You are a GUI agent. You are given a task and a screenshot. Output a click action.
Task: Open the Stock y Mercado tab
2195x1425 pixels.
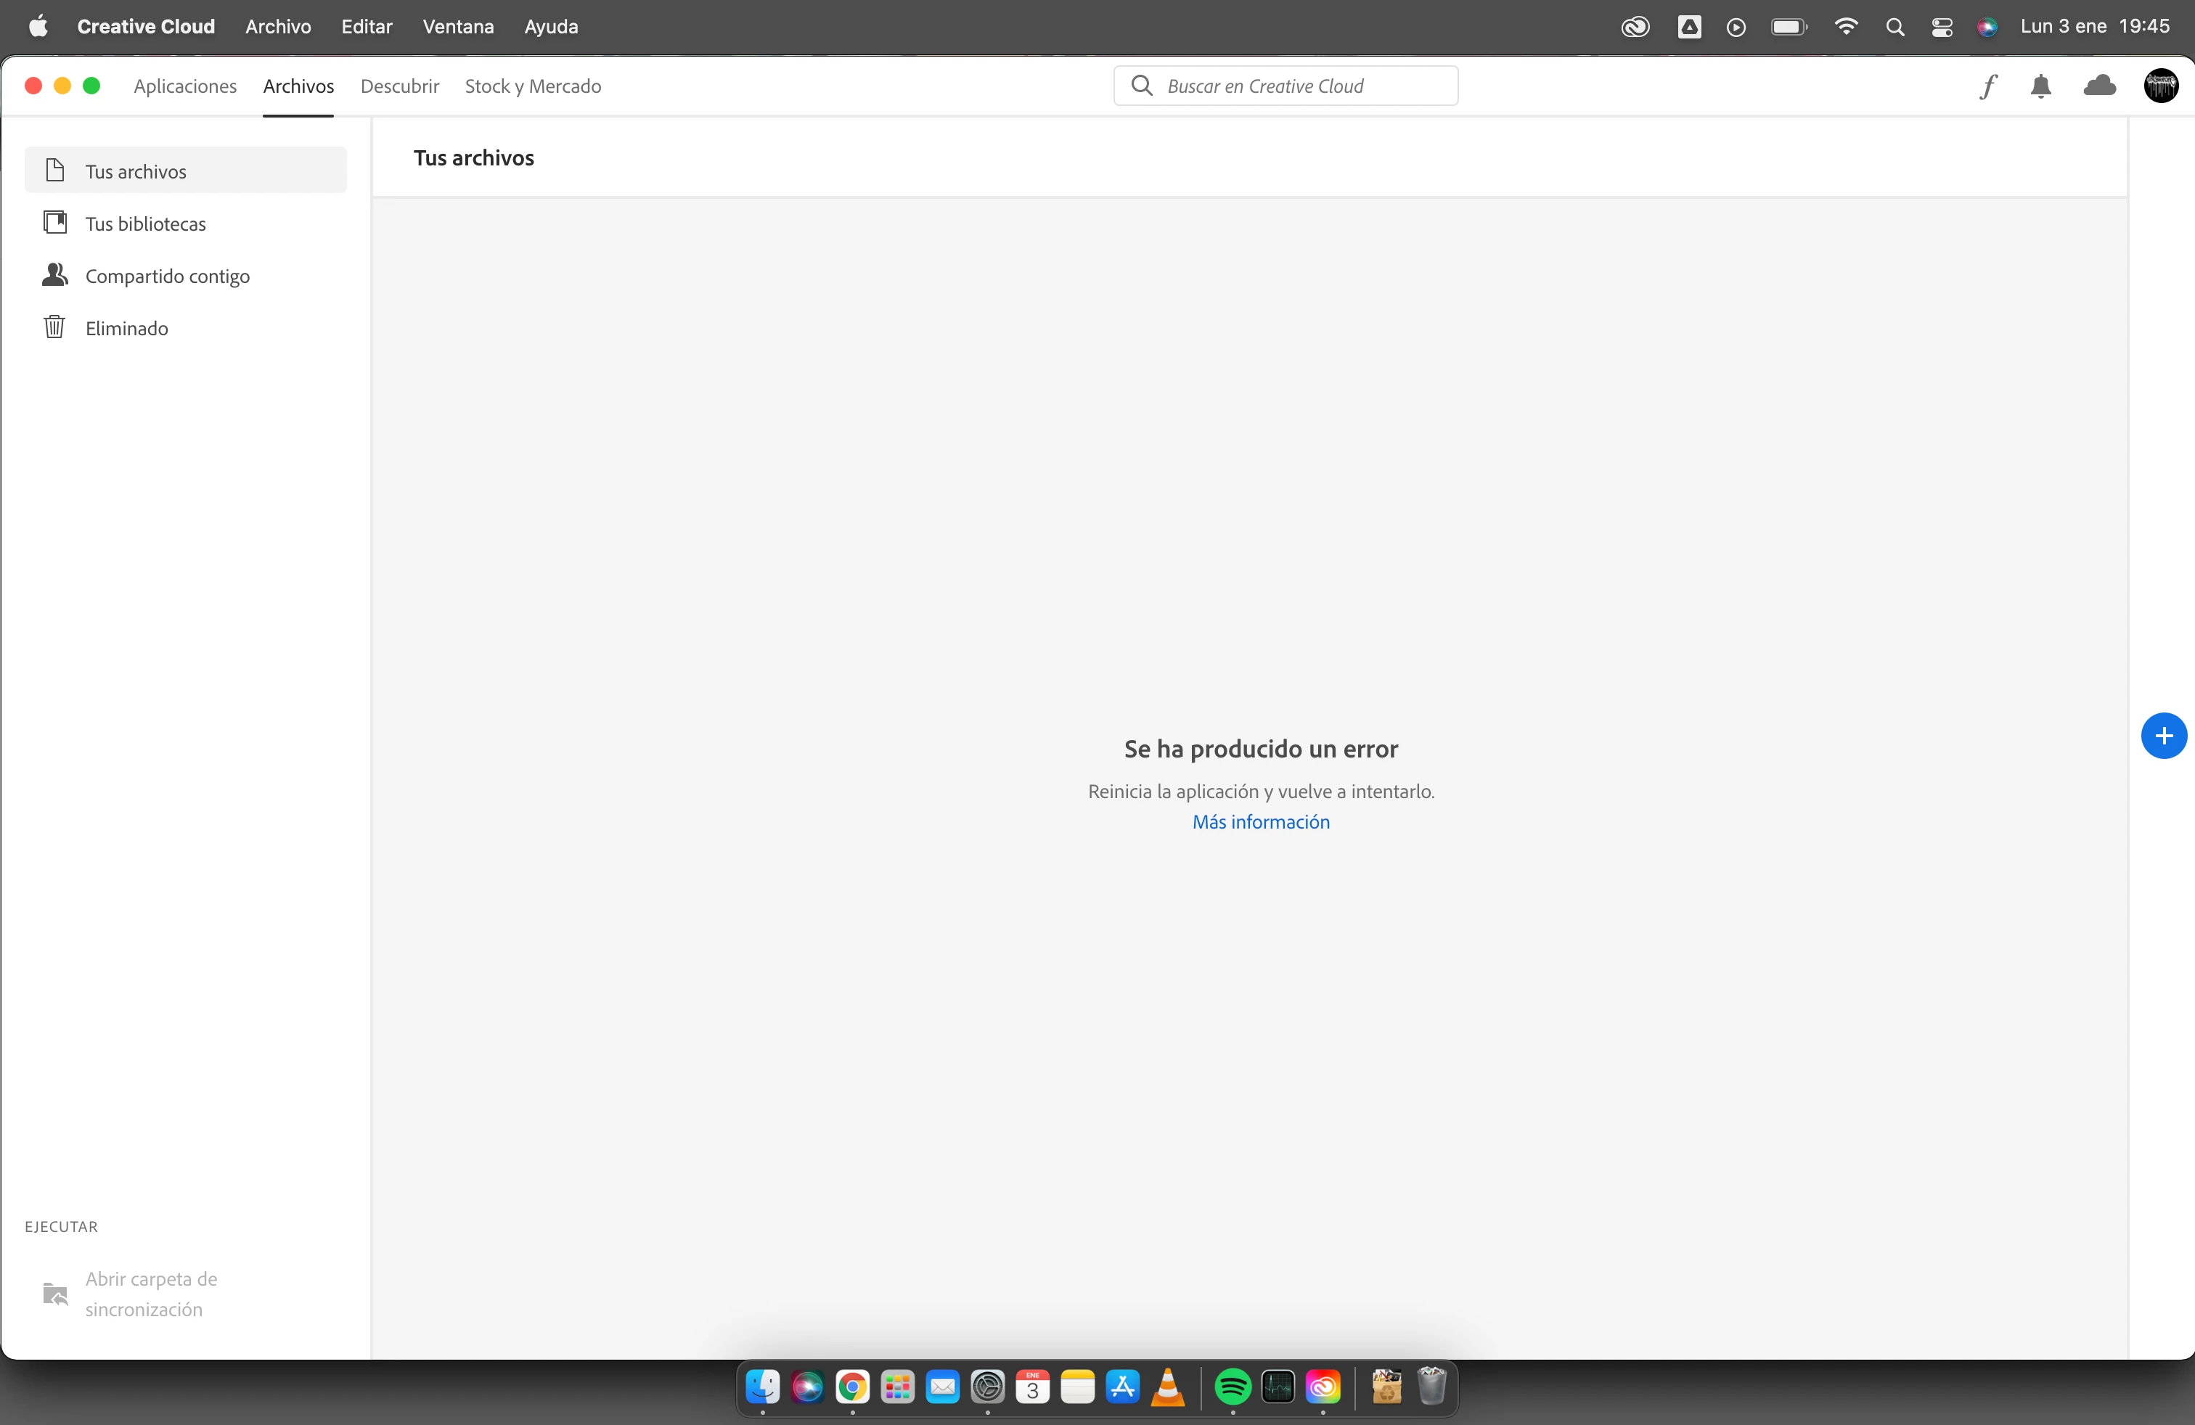[x=532, y=86]
